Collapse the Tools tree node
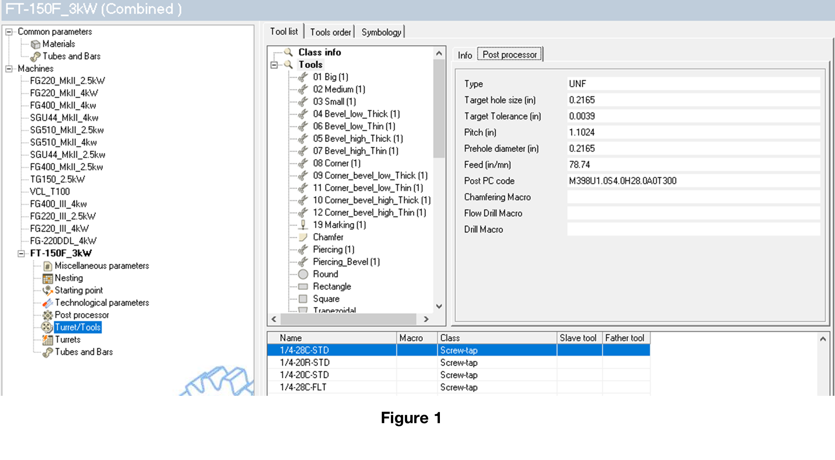This screenshot has width=835, height=460. pos(274,65)
